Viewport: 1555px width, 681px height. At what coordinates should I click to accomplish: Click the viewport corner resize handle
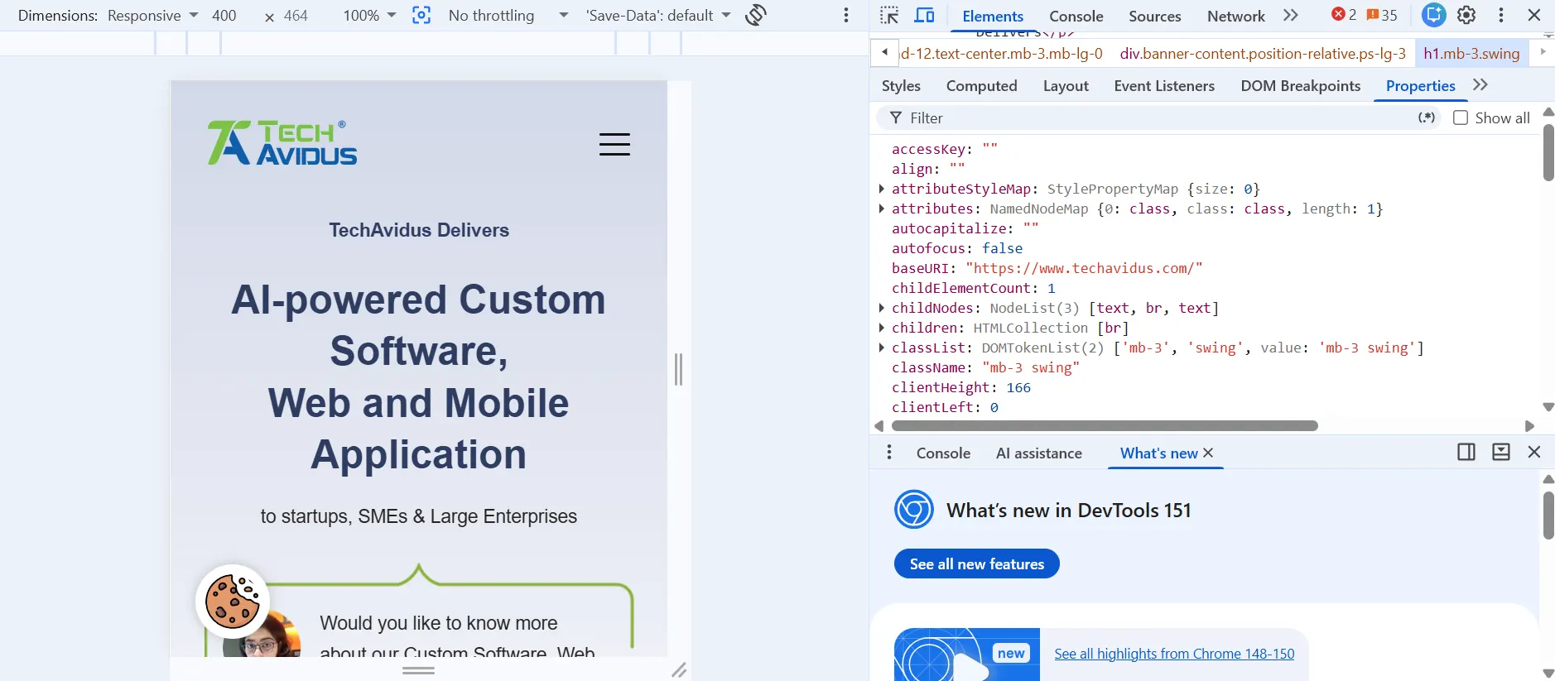(x=679, y=669)
